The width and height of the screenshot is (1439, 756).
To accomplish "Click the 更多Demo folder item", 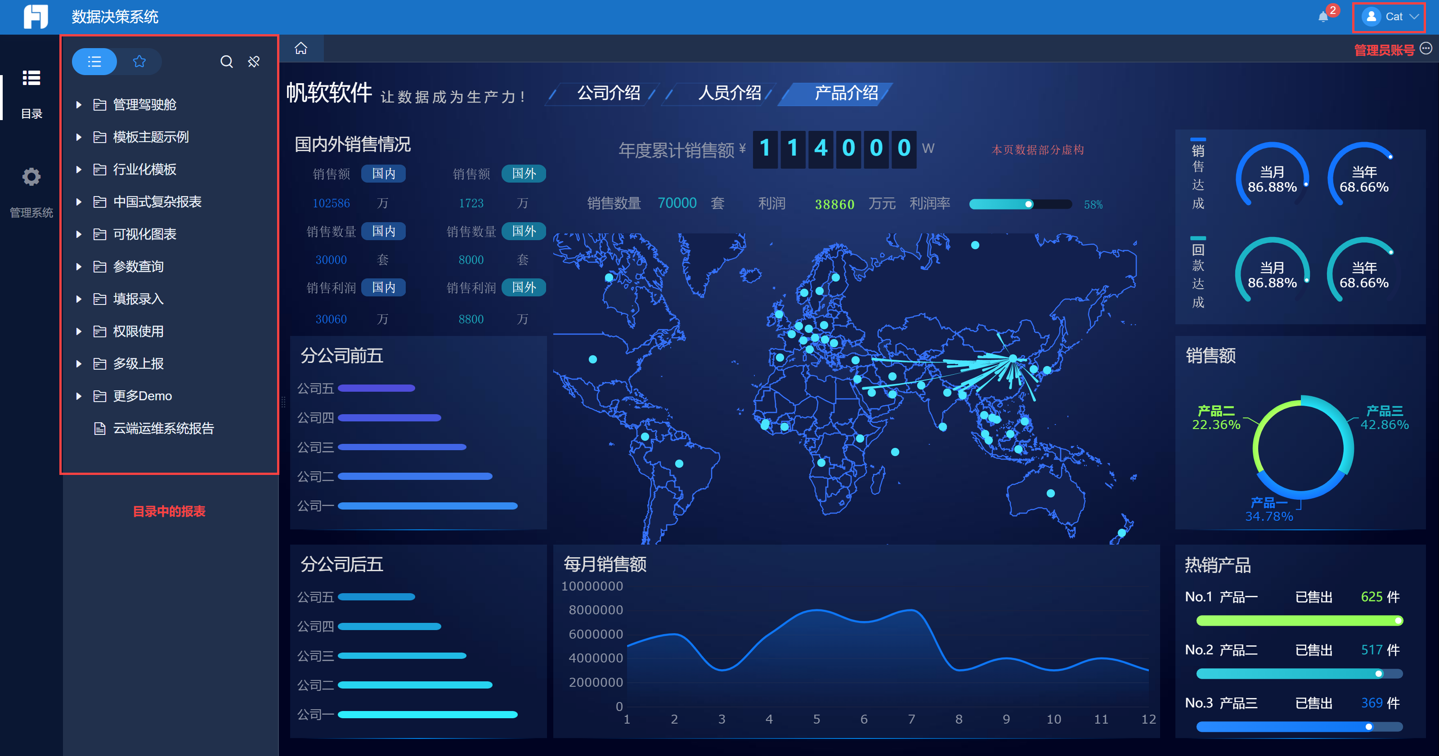I will (x=143, y=396).
